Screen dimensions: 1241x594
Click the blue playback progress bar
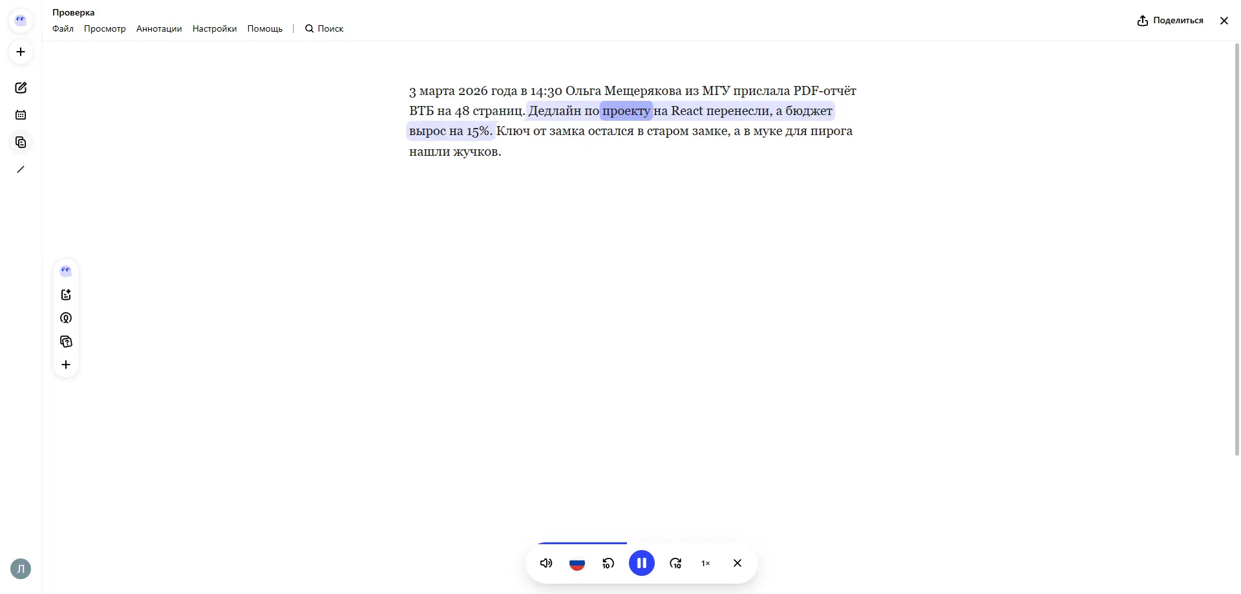click(582, 543)
